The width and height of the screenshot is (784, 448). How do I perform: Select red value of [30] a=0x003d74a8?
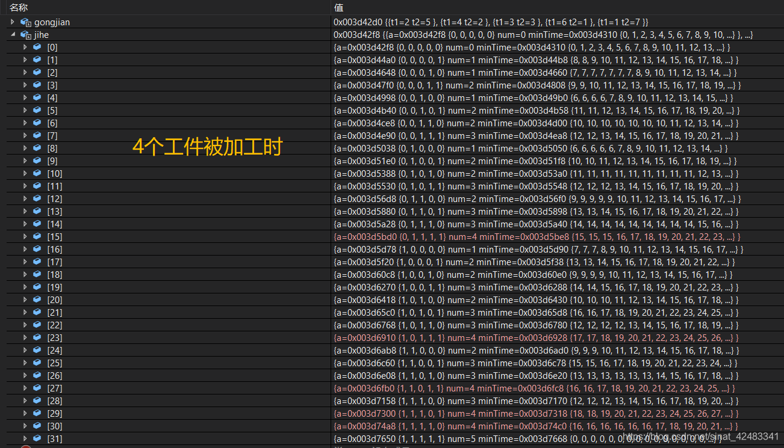point(537,426)
